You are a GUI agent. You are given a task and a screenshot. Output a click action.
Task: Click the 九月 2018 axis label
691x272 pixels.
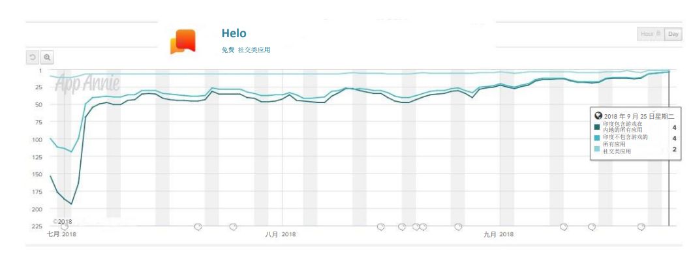pos(499,235)
